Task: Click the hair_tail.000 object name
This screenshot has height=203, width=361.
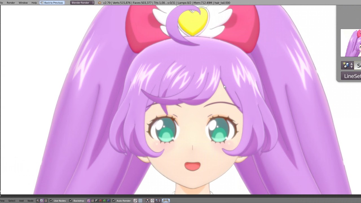Action: pyautogui.click(x=222, y=3)
